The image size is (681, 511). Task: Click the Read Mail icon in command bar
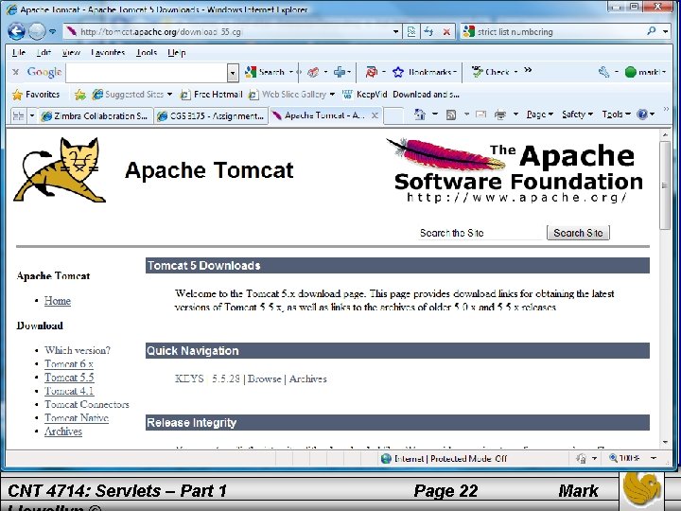click(x=480, y=115)
